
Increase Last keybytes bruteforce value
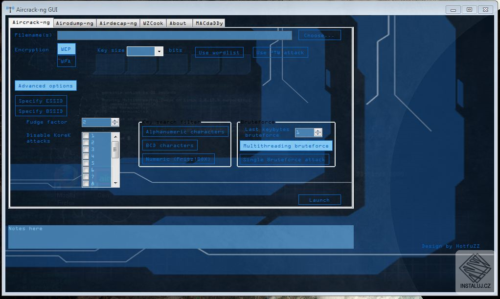coord(318,129)
